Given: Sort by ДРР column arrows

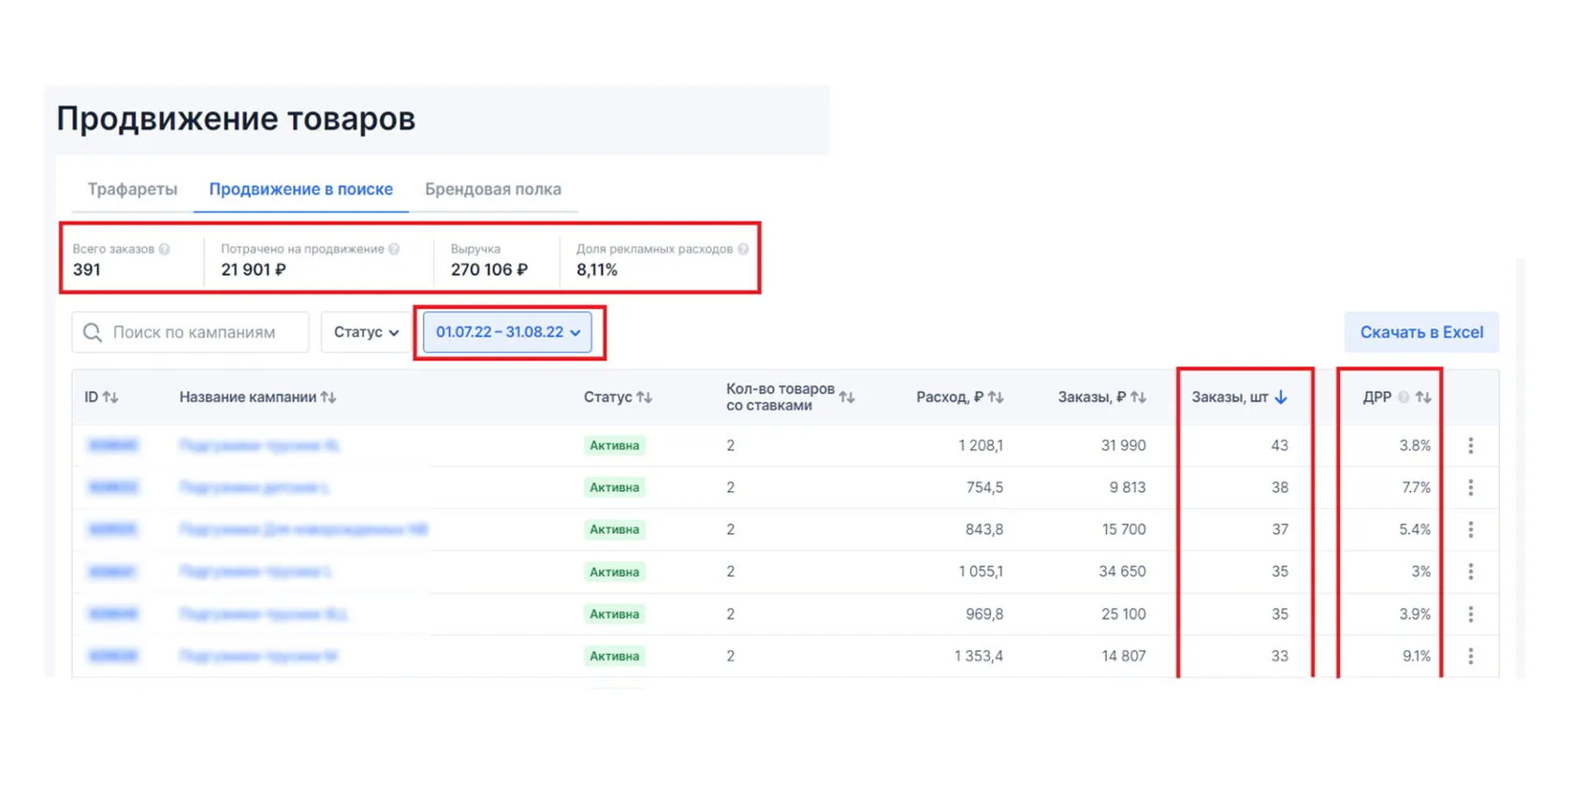Looking at the screenshot, I should tap(1423, 397).
